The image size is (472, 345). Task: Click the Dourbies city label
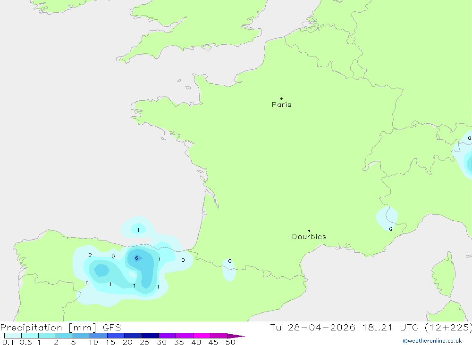pos(309,237)
